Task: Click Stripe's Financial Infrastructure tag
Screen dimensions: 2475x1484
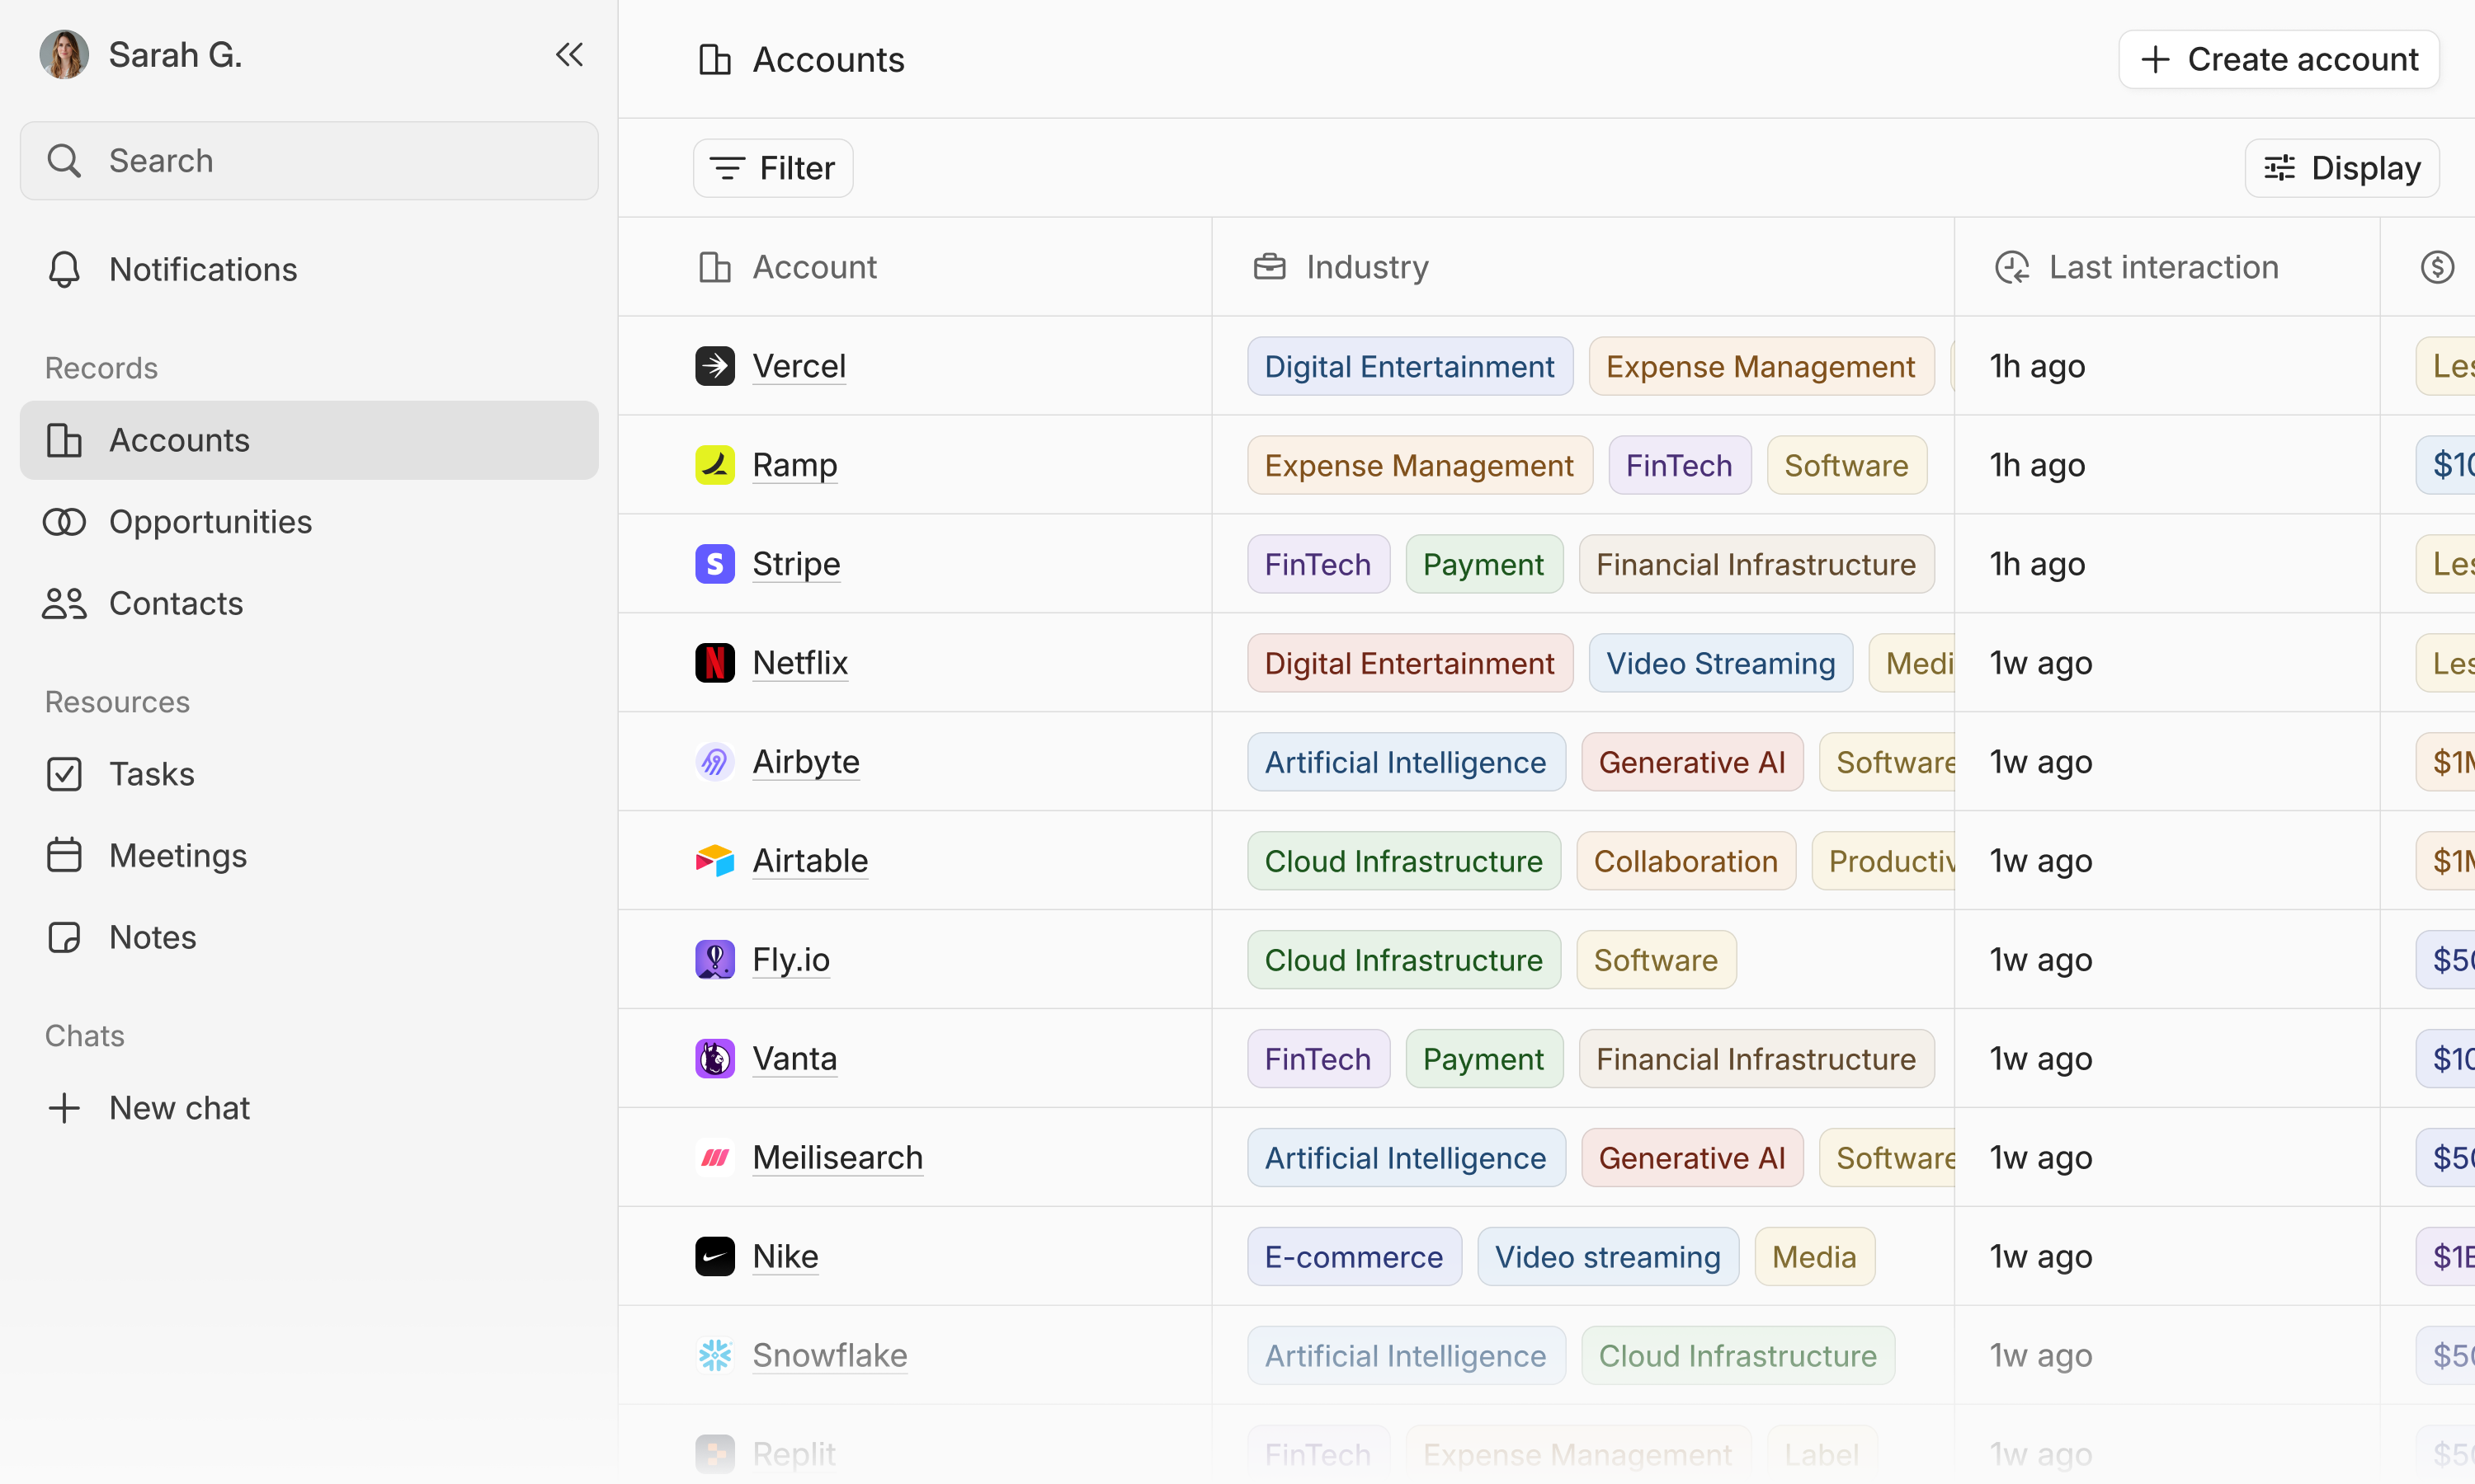Action: (1756, 564)
